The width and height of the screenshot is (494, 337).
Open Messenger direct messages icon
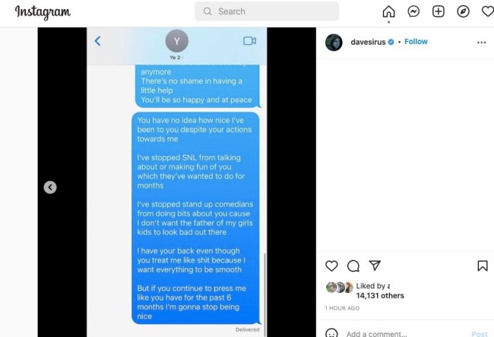click(x=413, y=11)
